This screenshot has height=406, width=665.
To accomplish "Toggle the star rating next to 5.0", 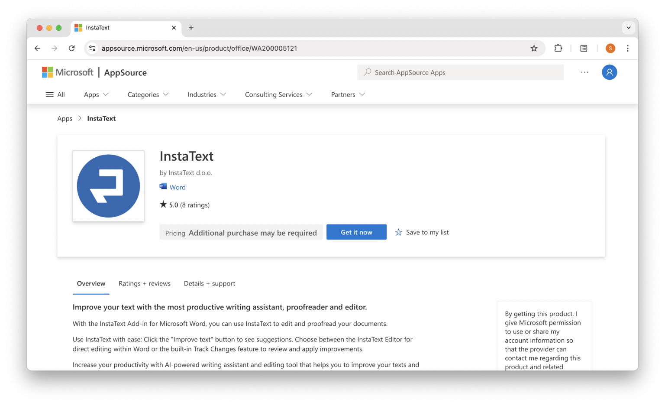I will pyautogui.click(x=164, y=204).
